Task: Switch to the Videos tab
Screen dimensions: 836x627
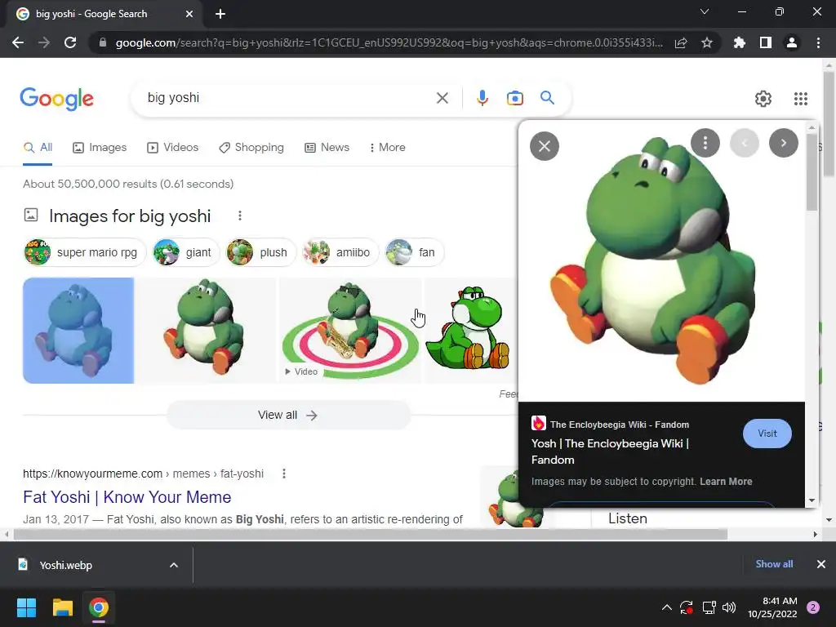Action: click(173, 148)
